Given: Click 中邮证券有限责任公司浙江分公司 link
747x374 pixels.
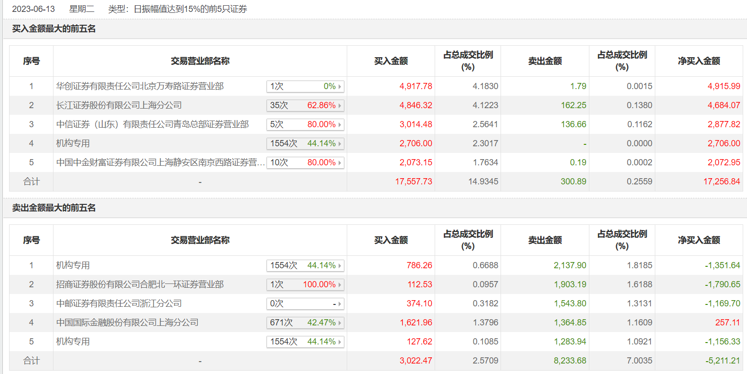Looking at the screenshot, I should coord(119,303).
